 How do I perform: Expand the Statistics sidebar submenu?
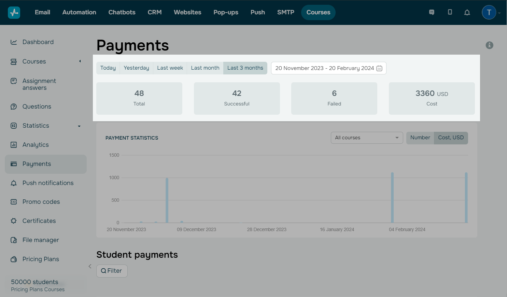(x=79, y=126)
